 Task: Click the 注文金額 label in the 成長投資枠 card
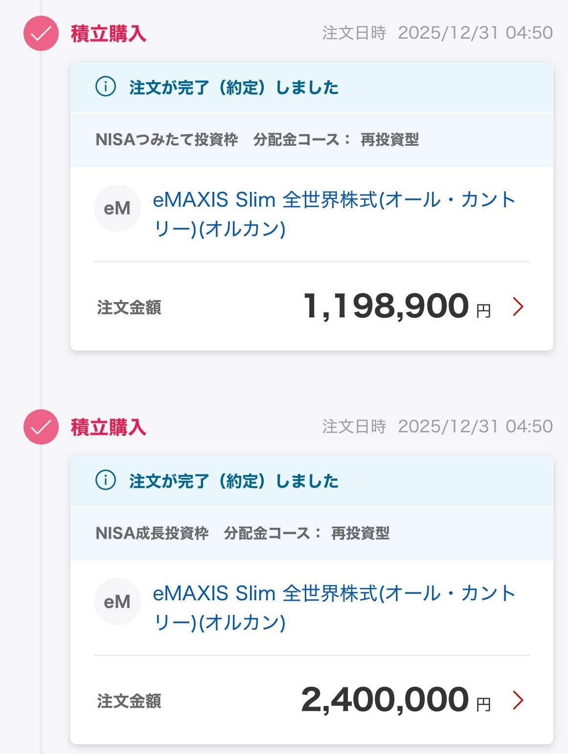129,701
